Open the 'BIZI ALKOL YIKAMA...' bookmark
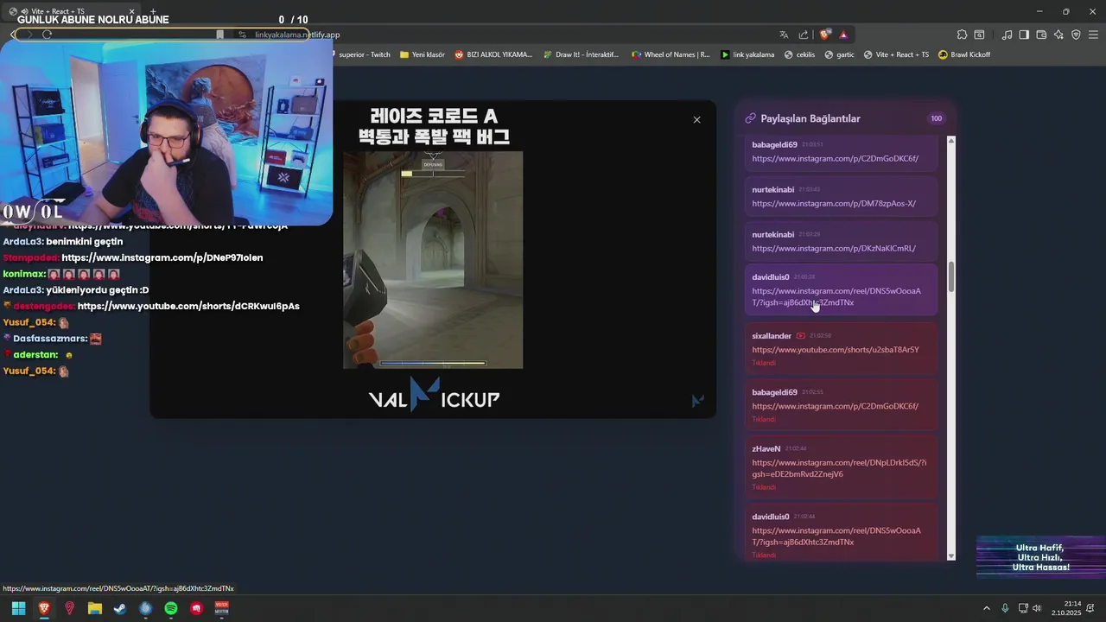This screenshot has width=1106, height=622. click(x=493, y=54)
